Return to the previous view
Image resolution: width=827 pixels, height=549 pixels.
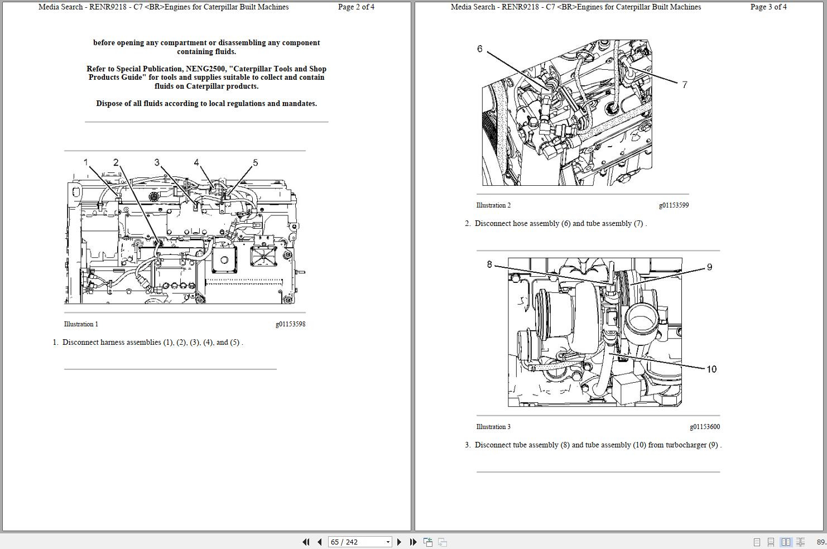coord(427,541)
